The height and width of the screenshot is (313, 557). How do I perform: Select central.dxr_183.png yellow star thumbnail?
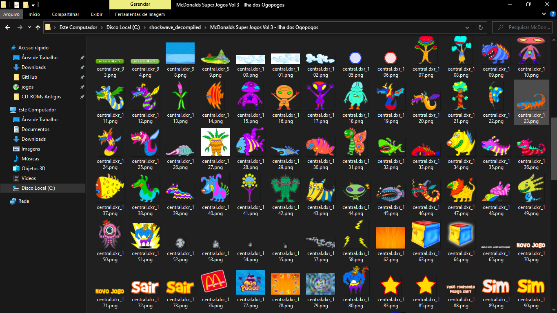(x=391, y=285)
